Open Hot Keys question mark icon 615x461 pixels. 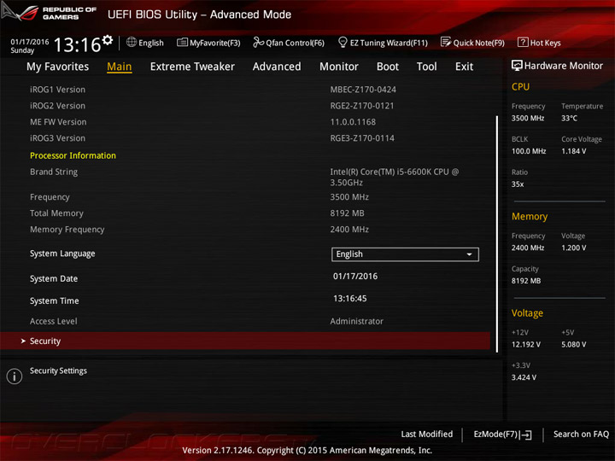pyautogui.click(x=523, y=42)
